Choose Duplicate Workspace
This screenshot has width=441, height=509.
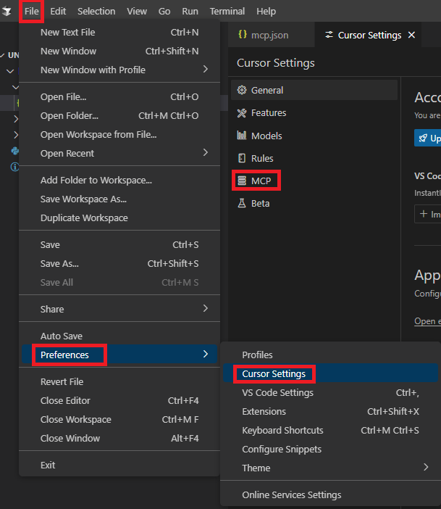[x=119, y=218]
